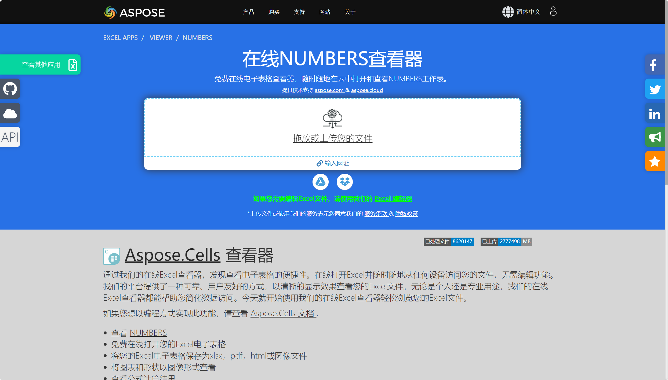Image resolution: width=668 pixels, height=380 pixels.
Task: Open the aspose.cloud link
Action: [367, 90]
